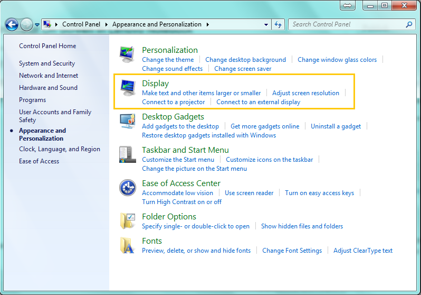421x295 pixels.
Task: Open Control Panel Home in sidebar
Action: pyautogui.click(x=47, y=46)
